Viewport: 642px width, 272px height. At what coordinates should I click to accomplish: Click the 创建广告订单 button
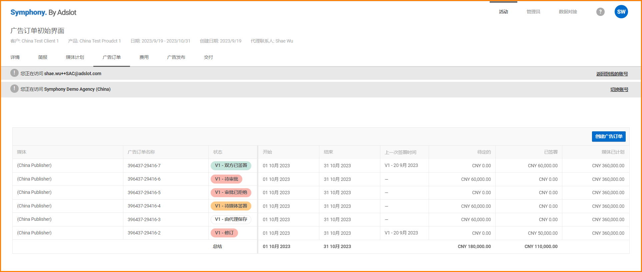pyautogui.click(x=609, y=137)
